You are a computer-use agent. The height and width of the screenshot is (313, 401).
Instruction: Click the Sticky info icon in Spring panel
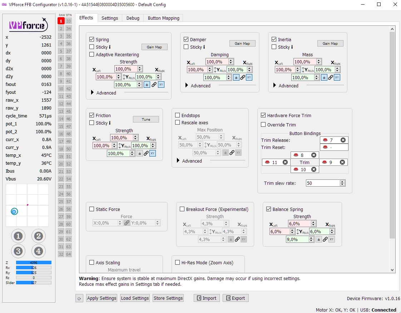pyautogui.click(x=110, y=47)
